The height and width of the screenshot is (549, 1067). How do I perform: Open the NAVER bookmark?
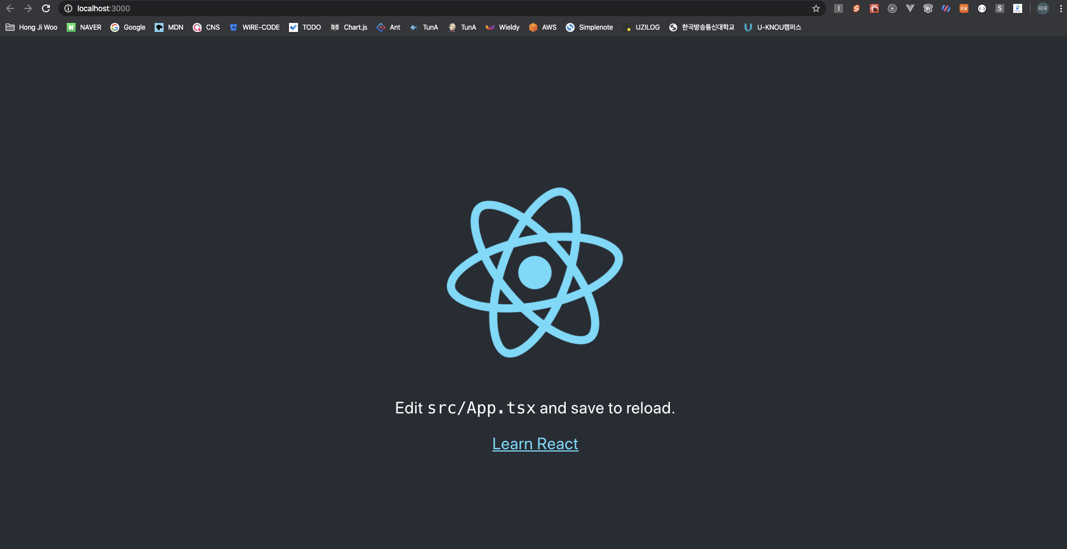coord(84,27)
